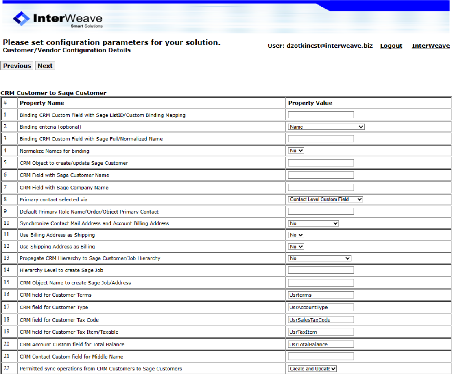Click the CRM Contact Middle Name input field

tap(321, 356)
